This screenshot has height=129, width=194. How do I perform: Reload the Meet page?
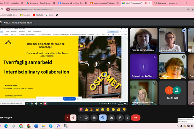(x=2, y=9)
